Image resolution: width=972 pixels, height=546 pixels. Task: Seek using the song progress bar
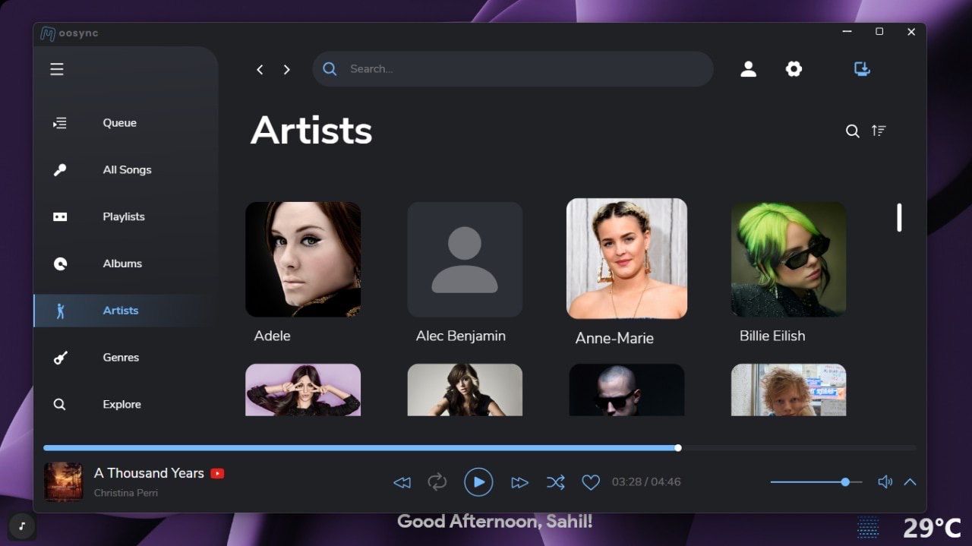480,448
